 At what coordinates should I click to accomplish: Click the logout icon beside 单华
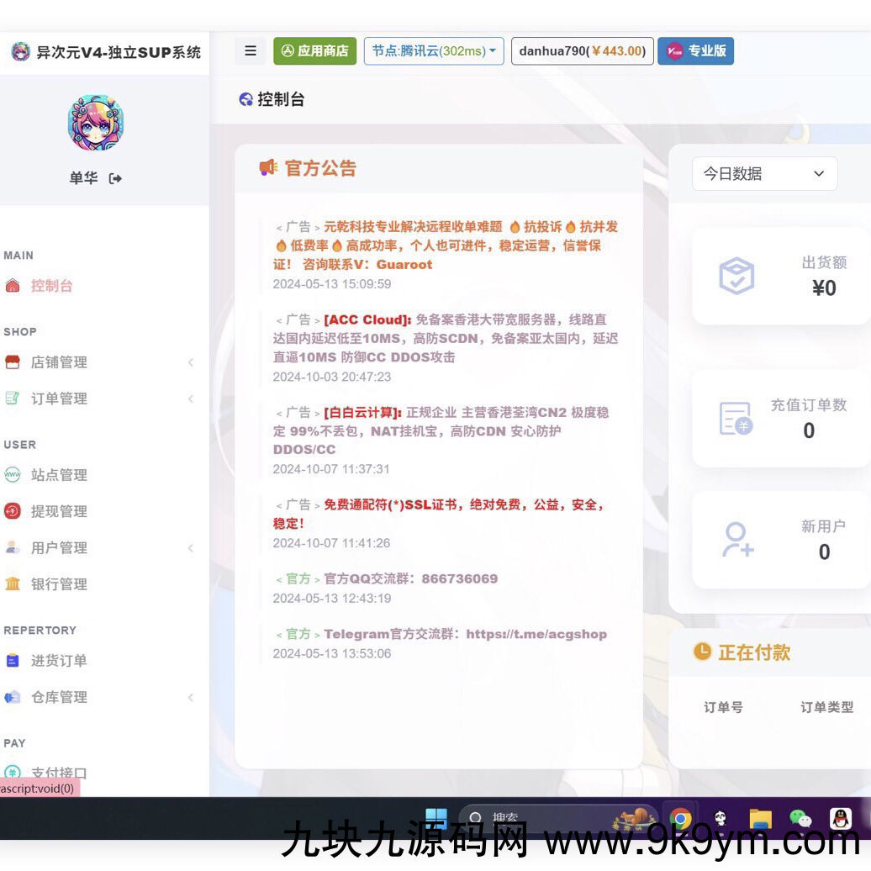116,177
